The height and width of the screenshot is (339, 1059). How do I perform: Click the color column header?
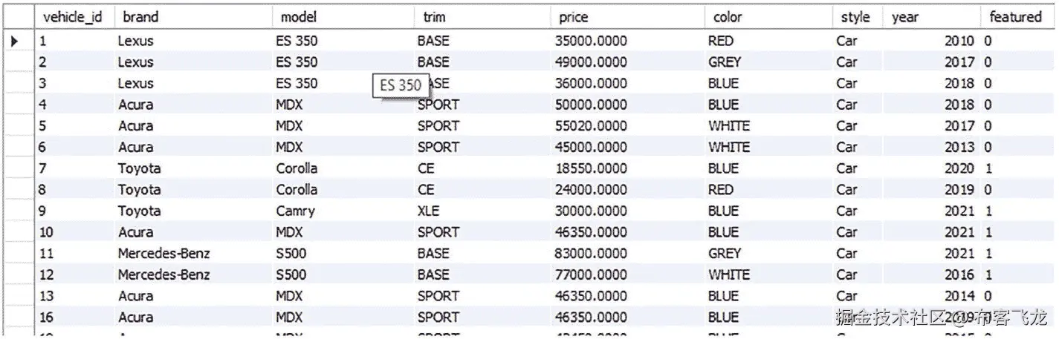[x=769, y=16]
